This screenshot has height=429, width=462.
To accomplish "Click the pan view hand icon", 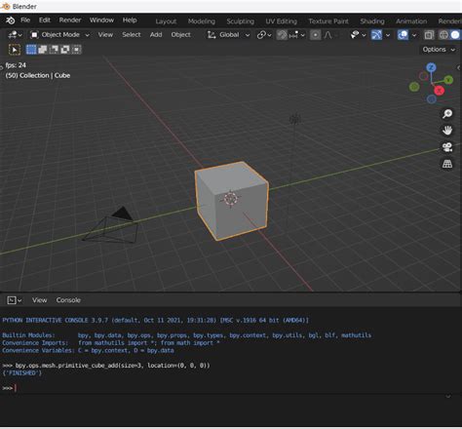I will click(x=447, y=131).
